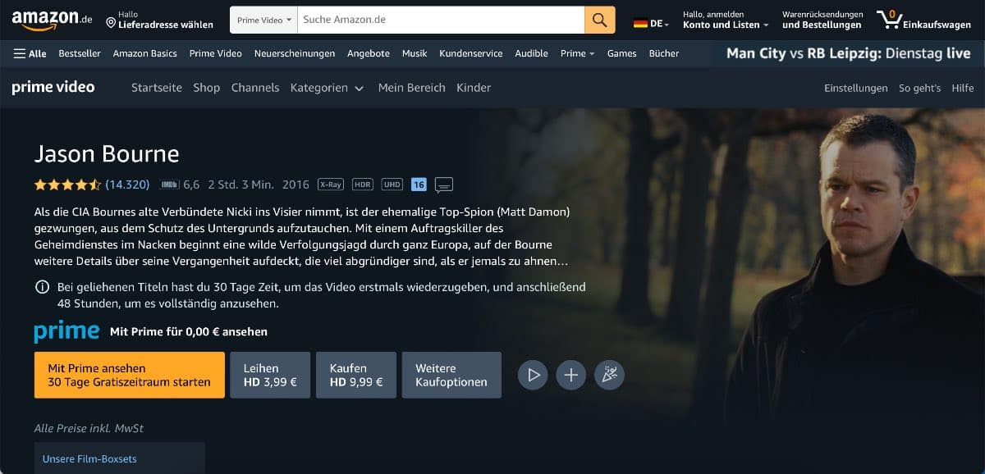Click Mit Prime für 0,00 € ansehen text
This screenshot has width=985, height=474.
(189, 332)
